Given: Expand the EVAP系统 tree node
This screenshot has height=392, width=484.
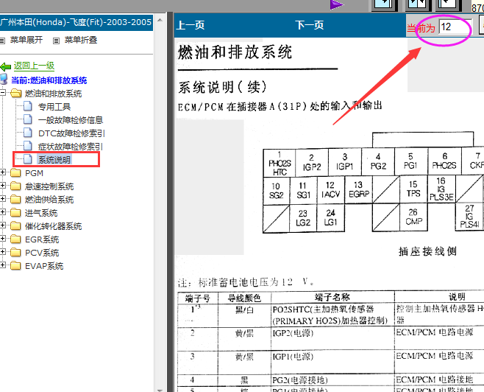Looking at the screenshot, I should pos(3,265).
